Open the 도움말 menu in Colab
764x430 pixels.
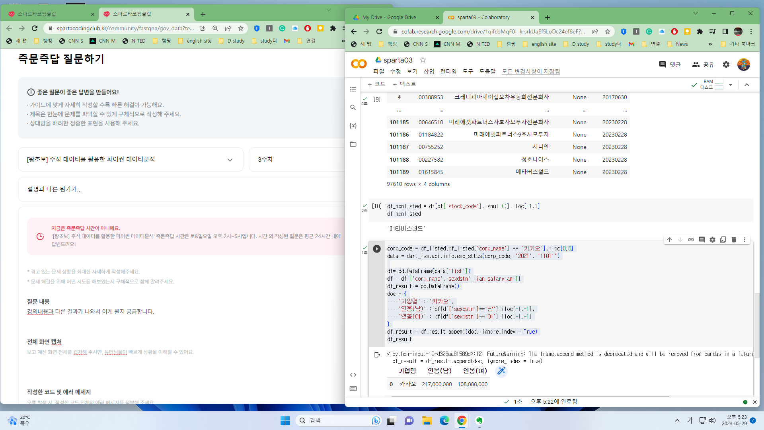click(487, 71)
